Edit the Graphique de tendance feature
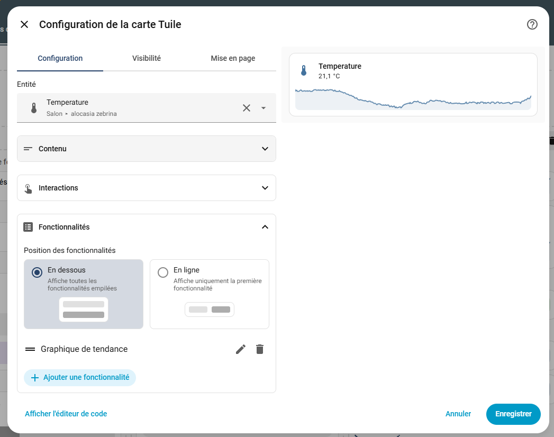Image resolution: width=554 pixels, height=437 pixels. click(x=241, y=349)
